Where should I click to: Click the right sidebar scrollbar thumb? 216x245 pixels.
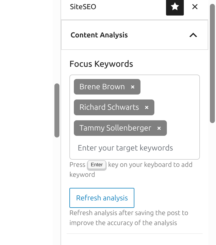click(x=212, y=64)
